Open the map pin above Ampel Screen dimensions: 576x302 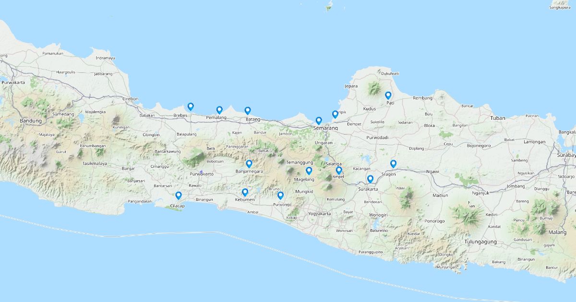[339, 170]
